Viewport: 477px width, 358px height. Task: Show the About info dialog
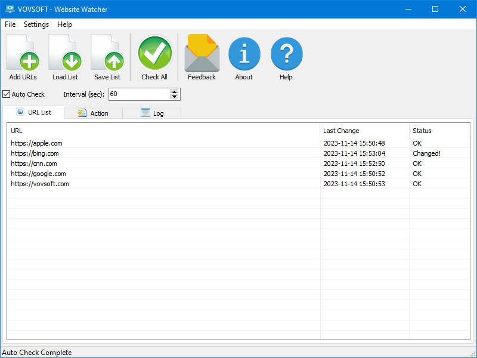point(244,57)
